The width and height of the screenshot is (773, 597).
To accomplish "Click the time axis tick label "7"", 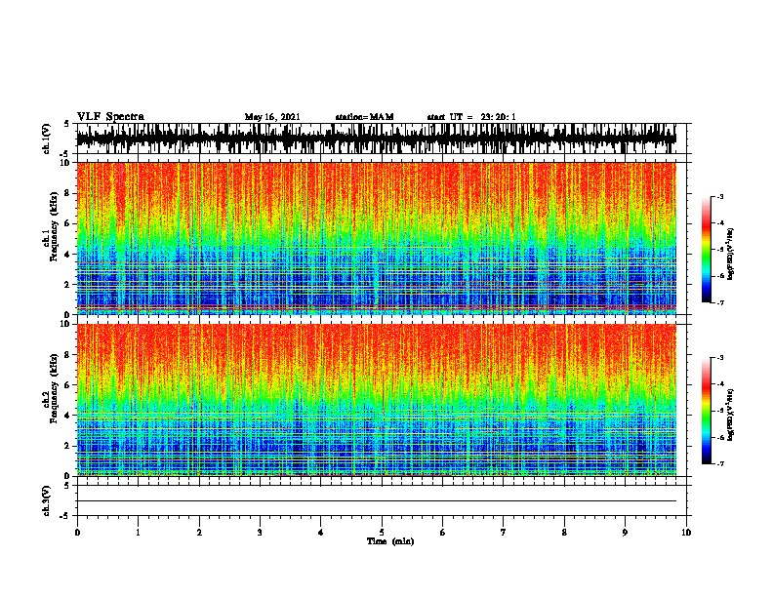I will pyautogui.click(x=504, y=533).
